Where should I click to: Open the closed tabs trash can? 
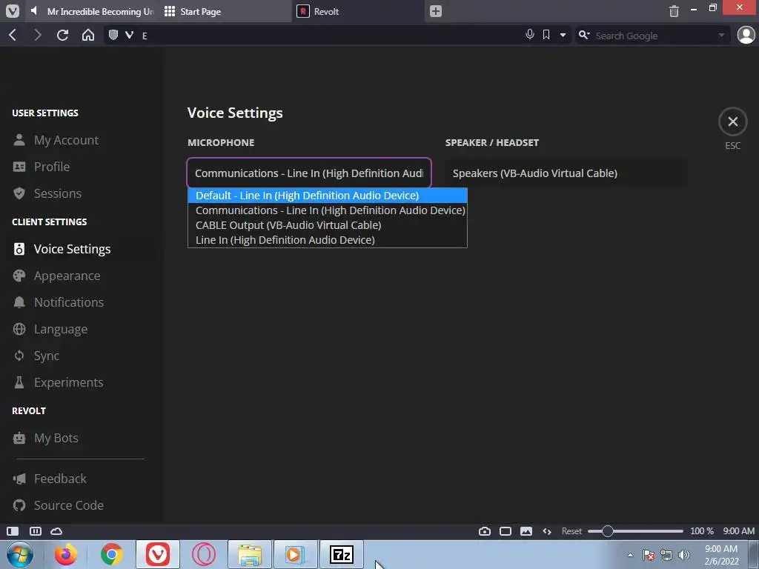coord(674,11)
